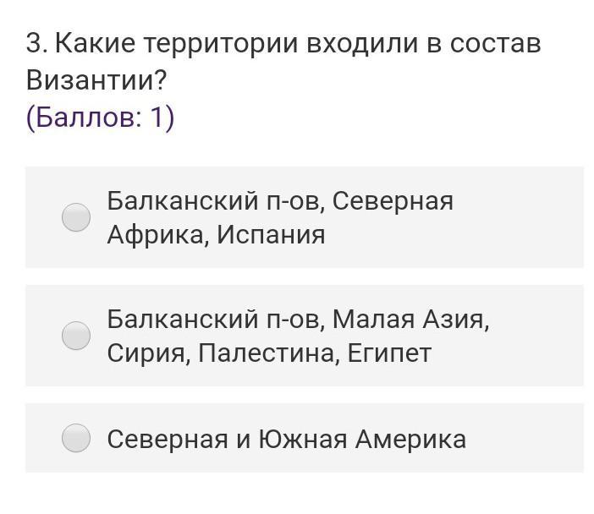Select the radio button for Малая Азия, Сирия option
Image resolution: width=594 pixels, height=514 pixels.
(76, 336)
